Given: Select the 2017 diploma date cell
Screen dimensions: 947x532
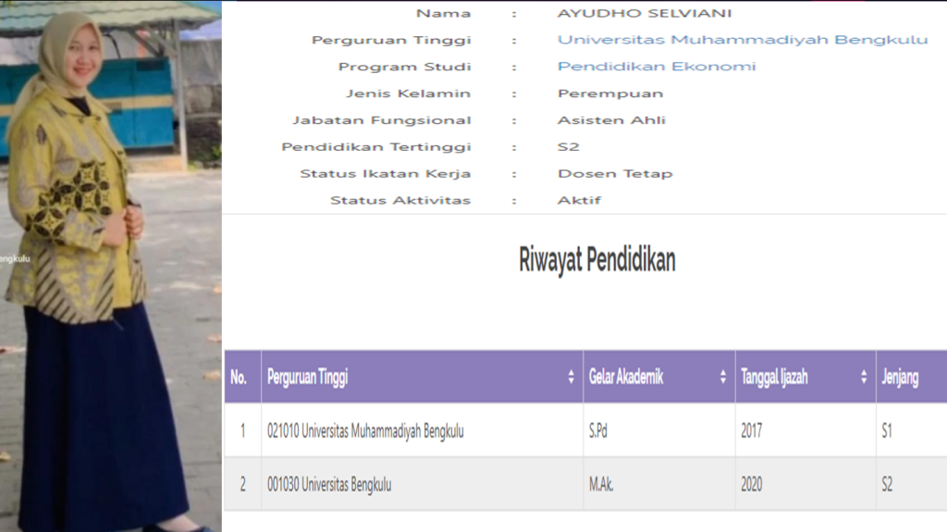Looking at the screenshot, I should 751,431.
